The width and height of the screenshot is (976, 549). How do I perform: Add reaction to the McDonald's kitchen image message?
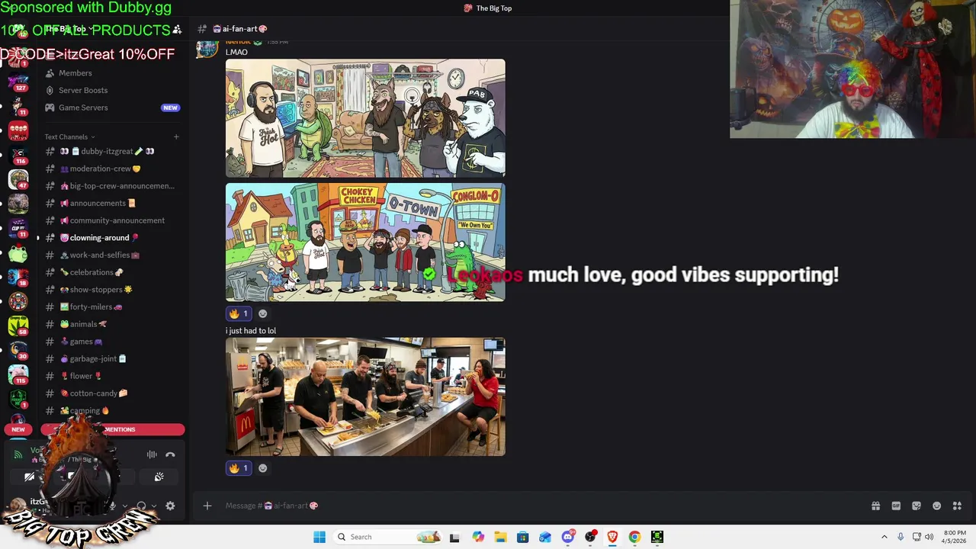click(x=263, y=468)
